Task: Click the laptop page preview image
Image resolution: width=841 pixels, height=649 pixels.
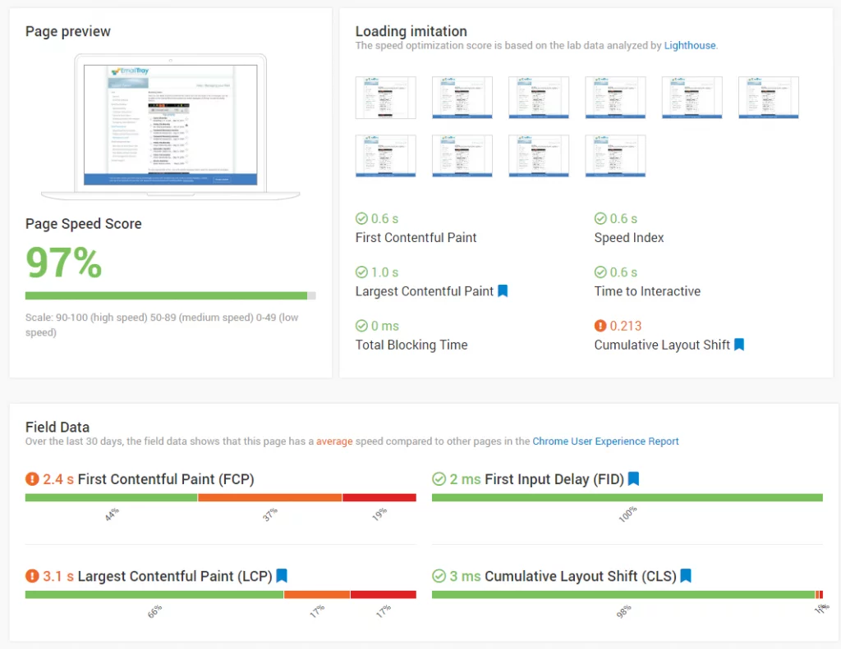Action: 170,125
